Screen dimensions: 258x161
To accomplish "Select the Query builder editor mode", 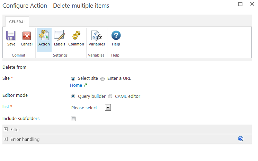I will point(73,96).
